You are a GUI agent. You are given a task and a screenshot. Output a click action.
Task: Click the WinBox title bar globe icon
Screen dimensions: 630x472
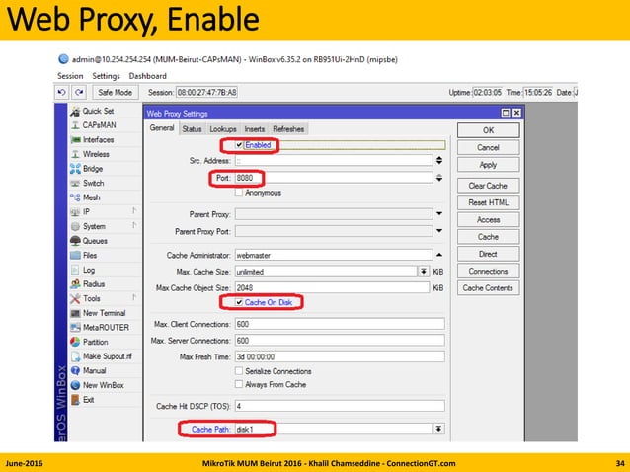pyautogui.click(x=63, y=59)
